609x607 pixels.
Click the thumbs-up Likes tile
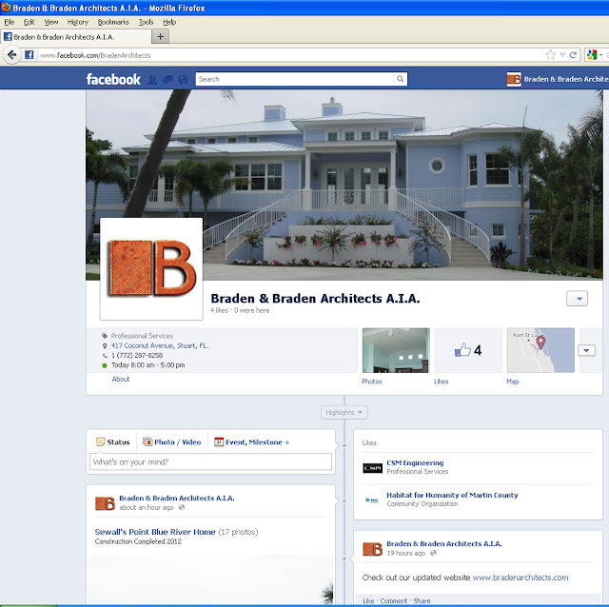pos(468,350)
